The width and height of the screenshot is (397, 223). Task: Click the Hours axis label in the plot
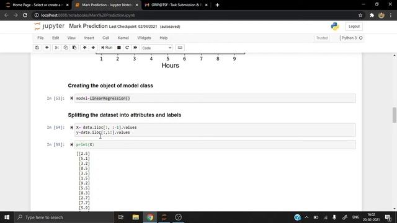[x=170, y=66]
